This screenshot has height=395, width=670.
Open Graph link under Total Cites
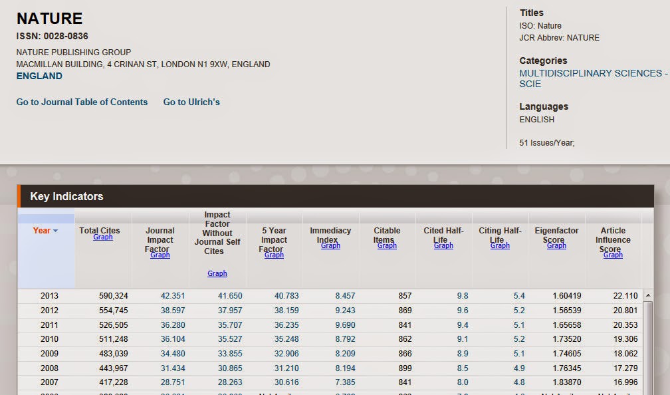pos(103,237)
